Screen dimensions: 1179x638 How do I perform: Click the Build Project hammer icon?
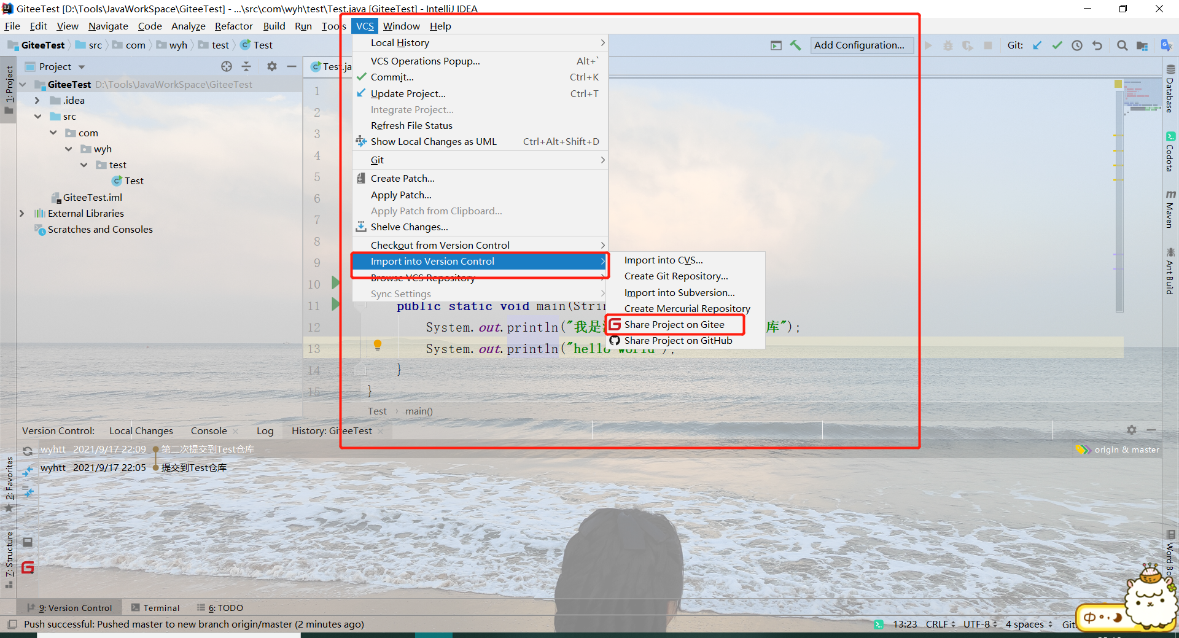(795, 45)
